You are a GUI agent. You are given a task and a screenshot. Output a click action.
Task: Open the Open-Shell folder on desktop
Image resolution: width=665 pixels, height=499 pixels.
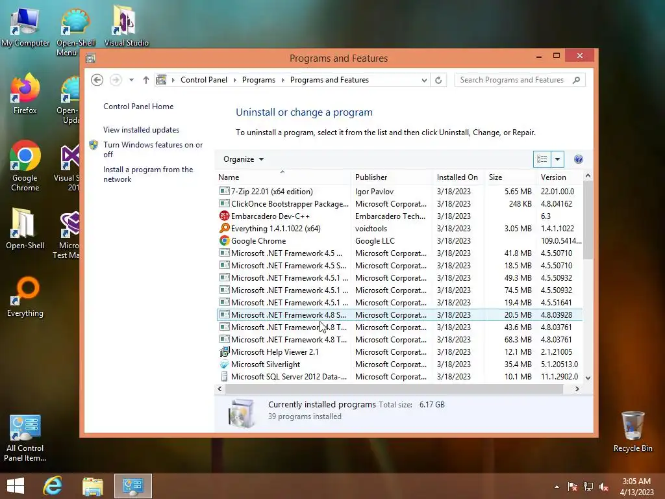pos(25,229)
